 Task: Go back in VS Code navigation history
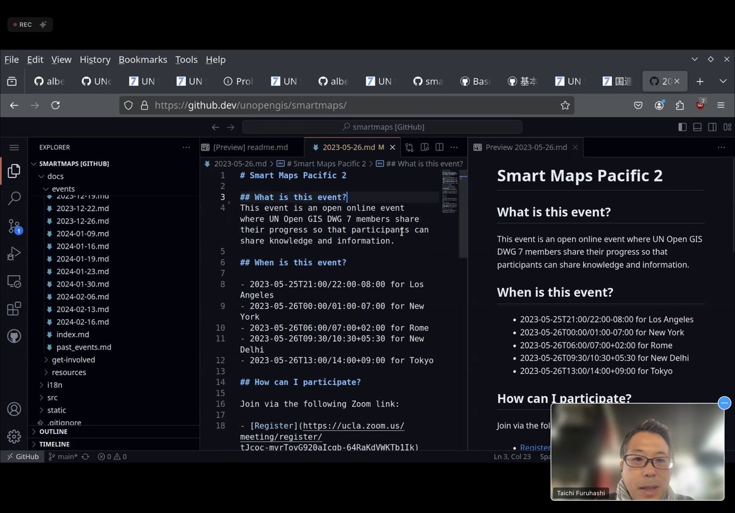pyautogui.click(x=215, y=127)
